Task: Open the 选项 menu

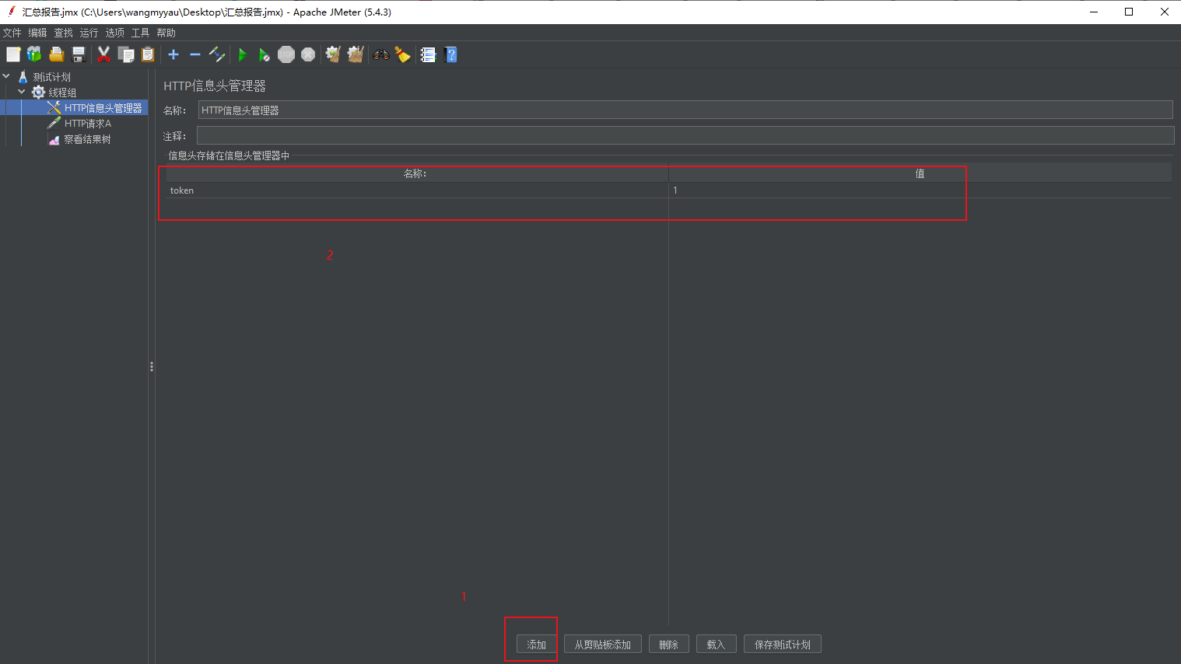Action: pyautogui.click(x=114, y=33)
